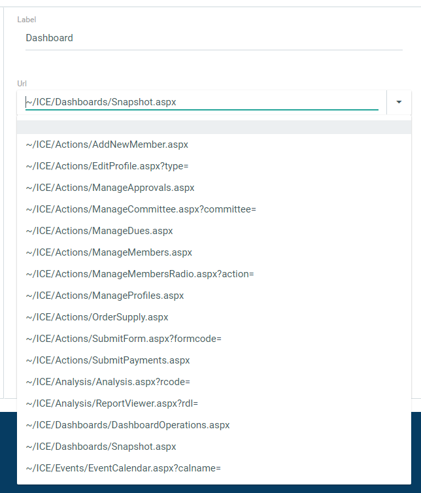Choose the EditProfile.aspx?type= option
The image size is (421, 493).
[107, 166]
